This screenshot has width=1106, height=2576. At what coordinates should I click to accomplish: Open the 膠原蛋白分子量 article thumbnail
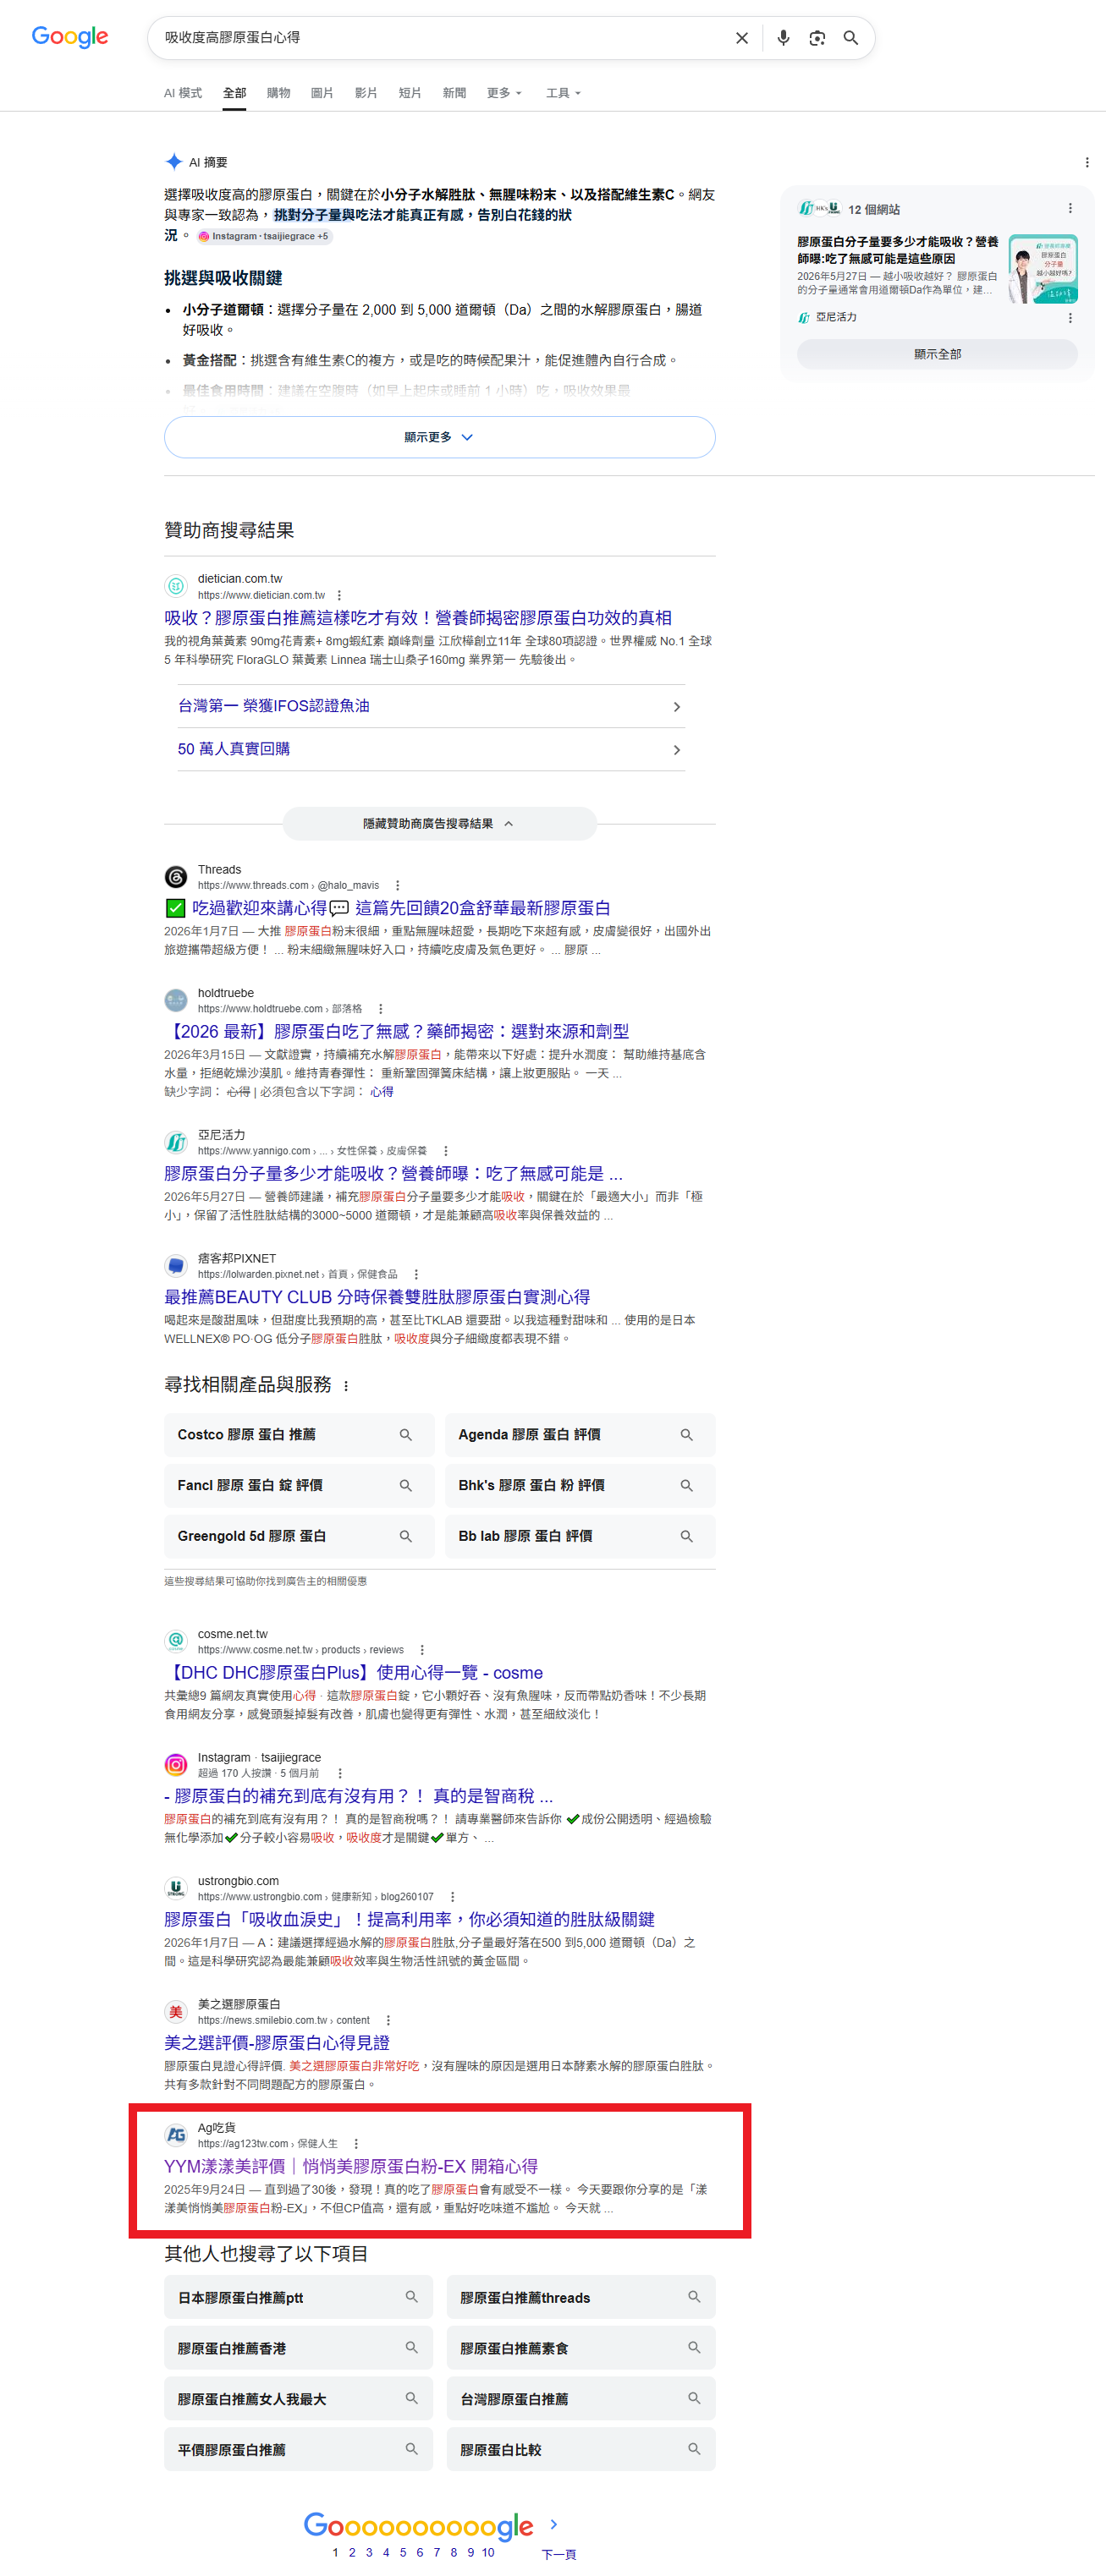point(1043,269)
